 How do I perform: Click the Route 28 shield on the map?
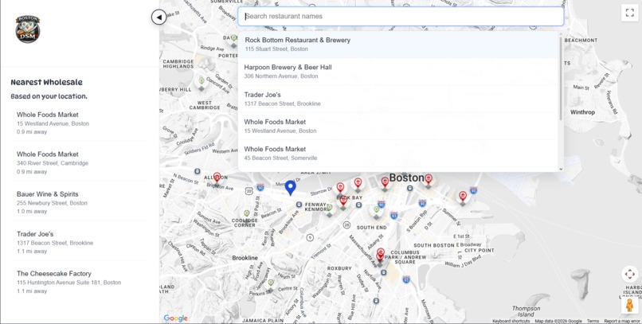point(346,224)
